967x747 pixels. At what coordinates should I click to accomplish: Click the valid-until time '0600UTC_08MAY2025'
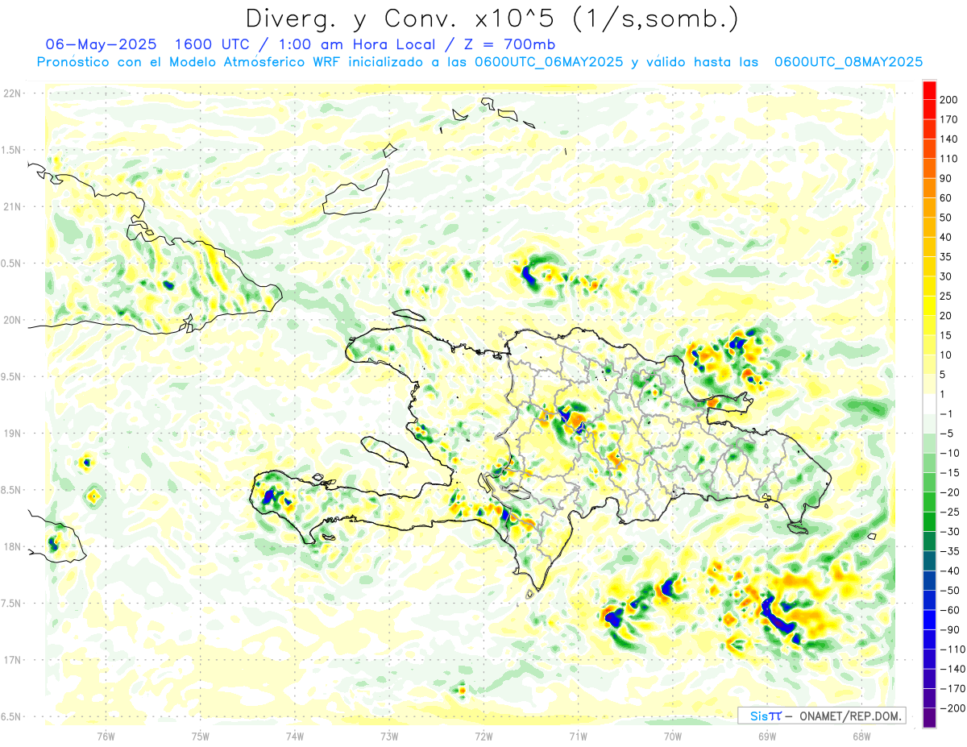coord(848,62)
